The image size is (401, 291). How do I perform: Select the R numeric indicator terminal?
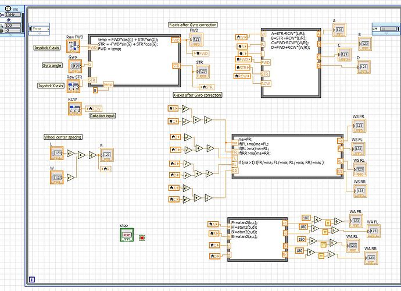(107, 155)
